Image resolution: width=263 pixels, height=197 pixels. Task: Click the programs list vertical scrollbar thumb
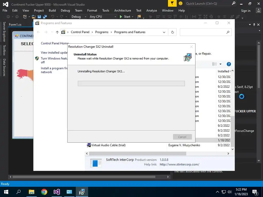point(232,131)
